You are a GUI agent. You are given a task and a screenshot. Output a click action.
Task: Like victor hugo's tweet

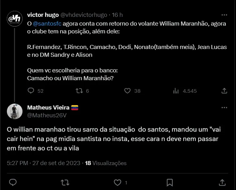(x=127, y=91)
